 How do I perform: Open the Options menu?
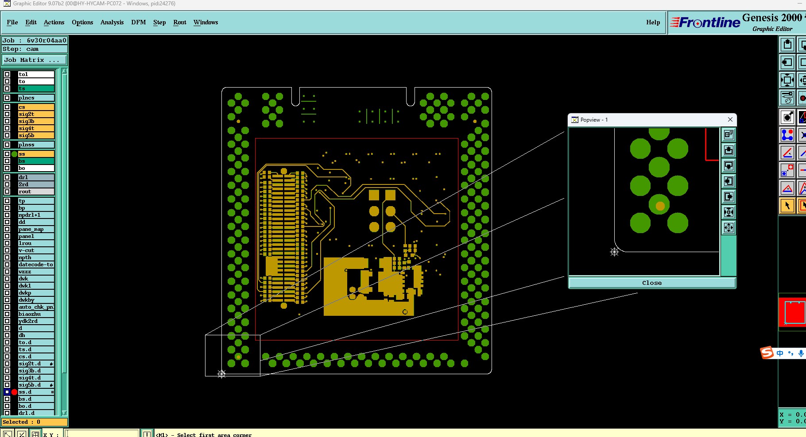82,22
